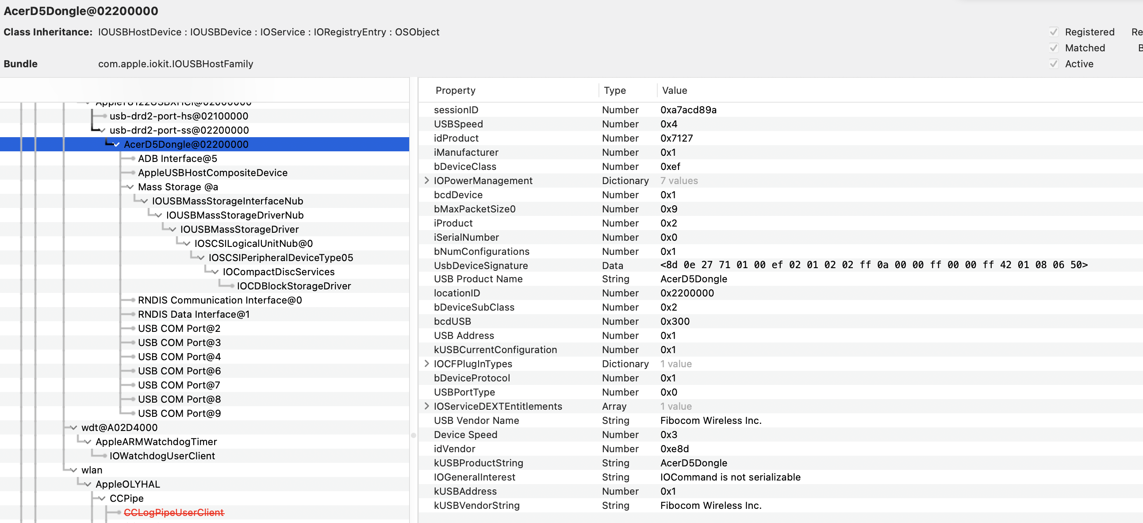Screen dimensions: 1143x523
Task: Toggle the Matched checkbox
Action: (x=1054, y=48)
